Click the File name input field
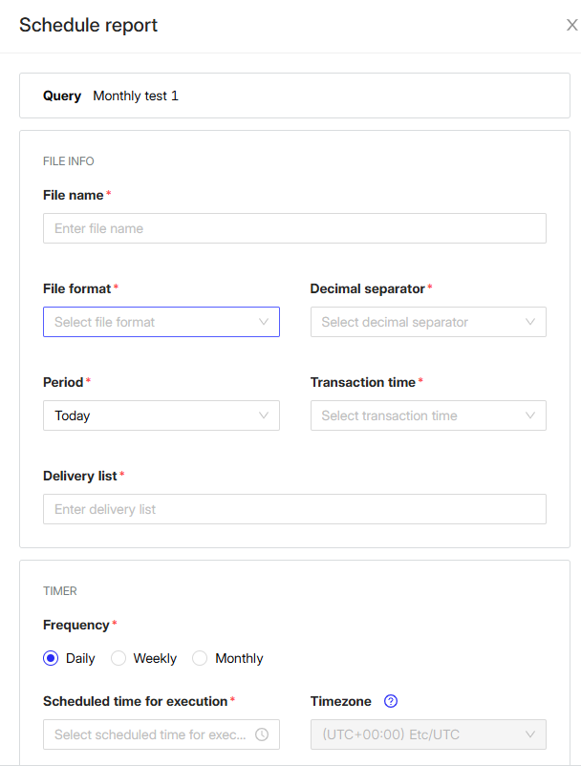The height and width of the screenshot is (766, 581). click(294, 228)
